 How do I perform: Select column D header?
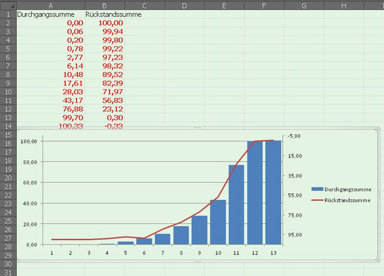point(184,6)
